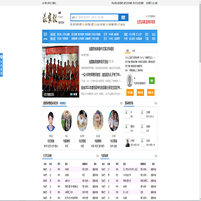Click the small man photo in the right teacher list

[x=127, y=142]
